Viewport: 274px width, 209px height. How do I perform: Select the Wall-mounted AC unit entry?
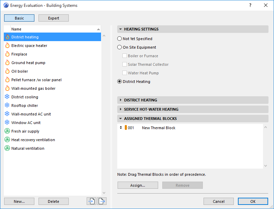(x=52, y=114)
